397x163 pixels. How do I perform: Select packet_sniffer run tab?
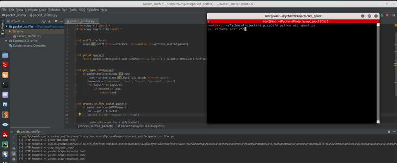30,132
